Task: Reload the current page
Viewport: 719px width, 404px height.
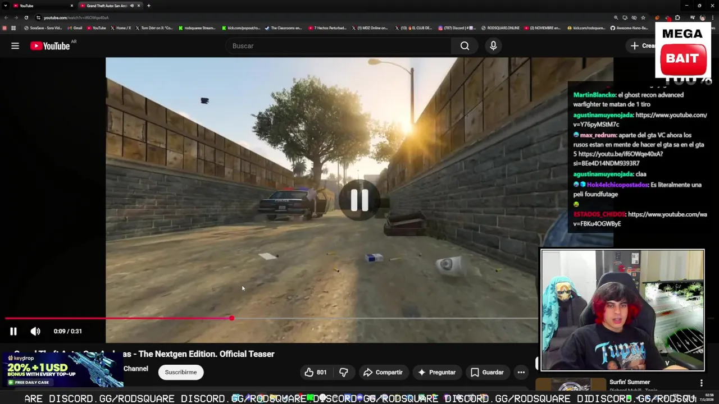Action: (x=26, y=17)
